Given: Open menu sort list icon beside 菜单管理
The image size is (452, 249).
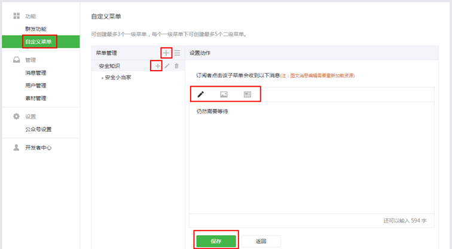Looking at the screenshot, I should tap(177, 53).
